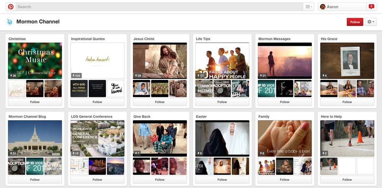Click the Give Back board title
The height and width of the screenshot is (188, 382).
[x=142, y=117]
